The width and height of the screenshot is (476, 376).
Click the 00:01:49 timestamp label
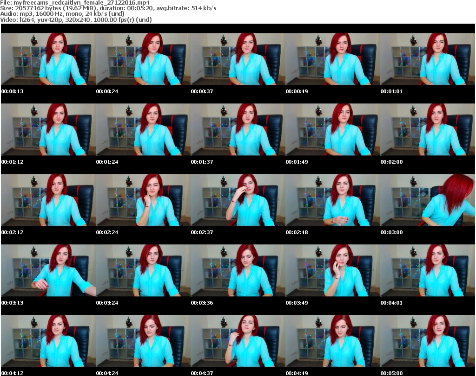pyautogui.click(x=297, y=162)
